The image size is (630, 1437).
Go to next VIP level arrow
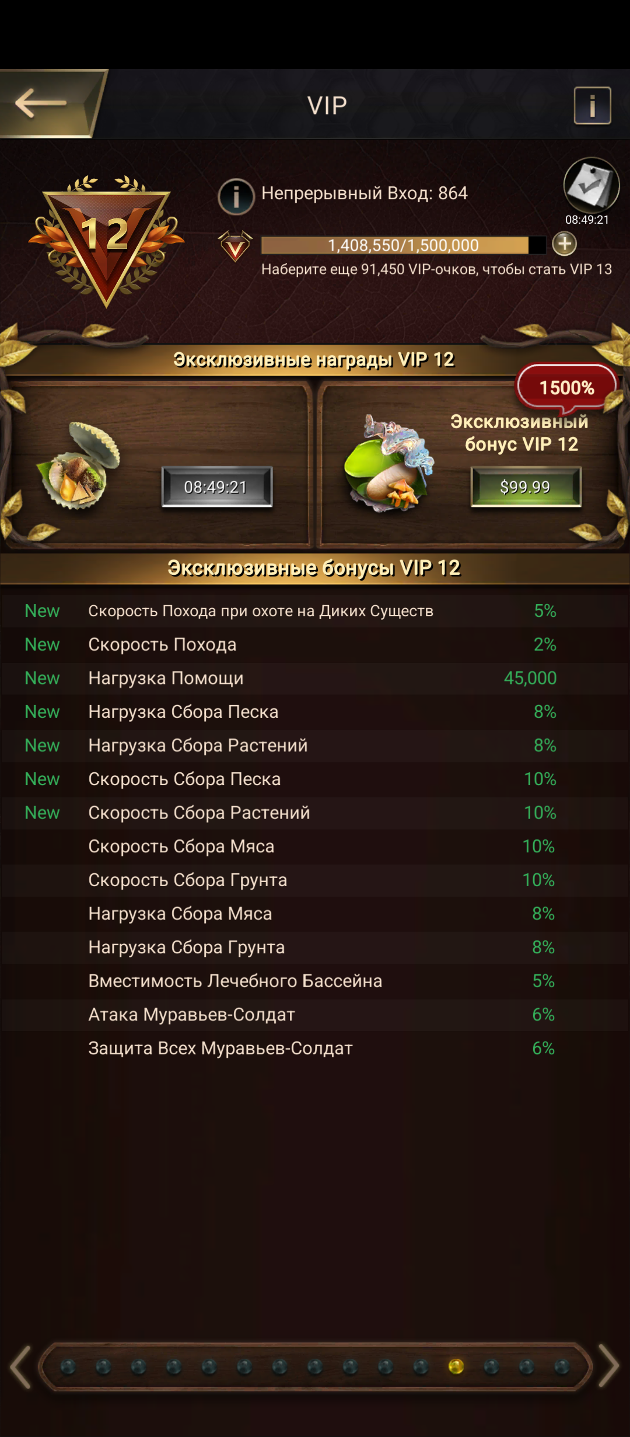(608, 1366)
